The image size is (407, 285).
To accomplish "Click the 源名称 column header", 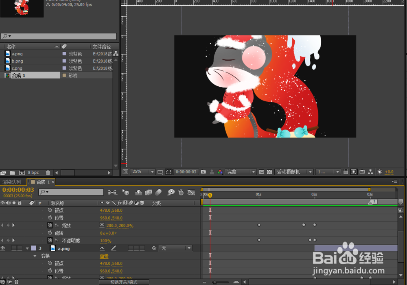I will (x=57, y=203).
